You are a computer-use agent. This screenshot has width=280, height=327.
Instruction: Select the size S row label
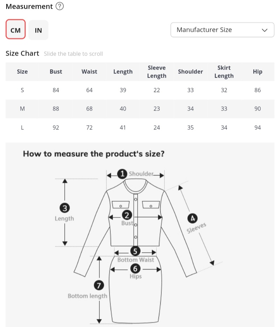tap(22, 90)
